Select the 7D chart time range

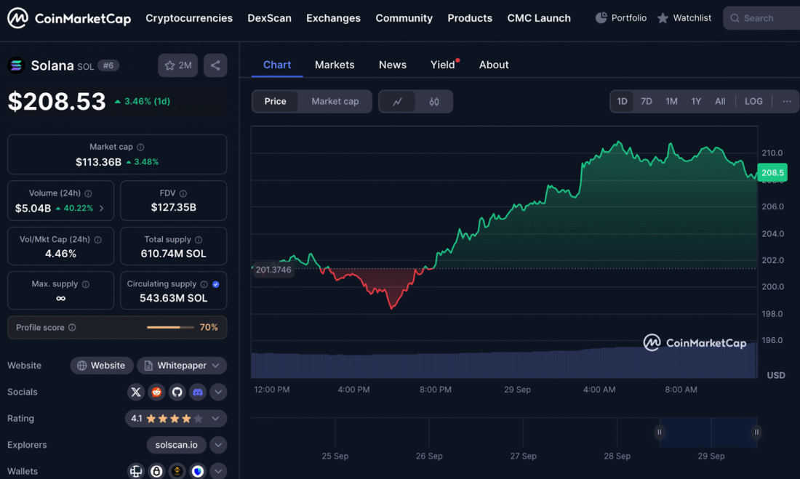pos(646,102)
